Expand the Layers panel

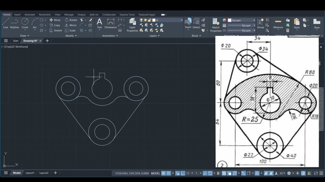click(x=154, y=36)
